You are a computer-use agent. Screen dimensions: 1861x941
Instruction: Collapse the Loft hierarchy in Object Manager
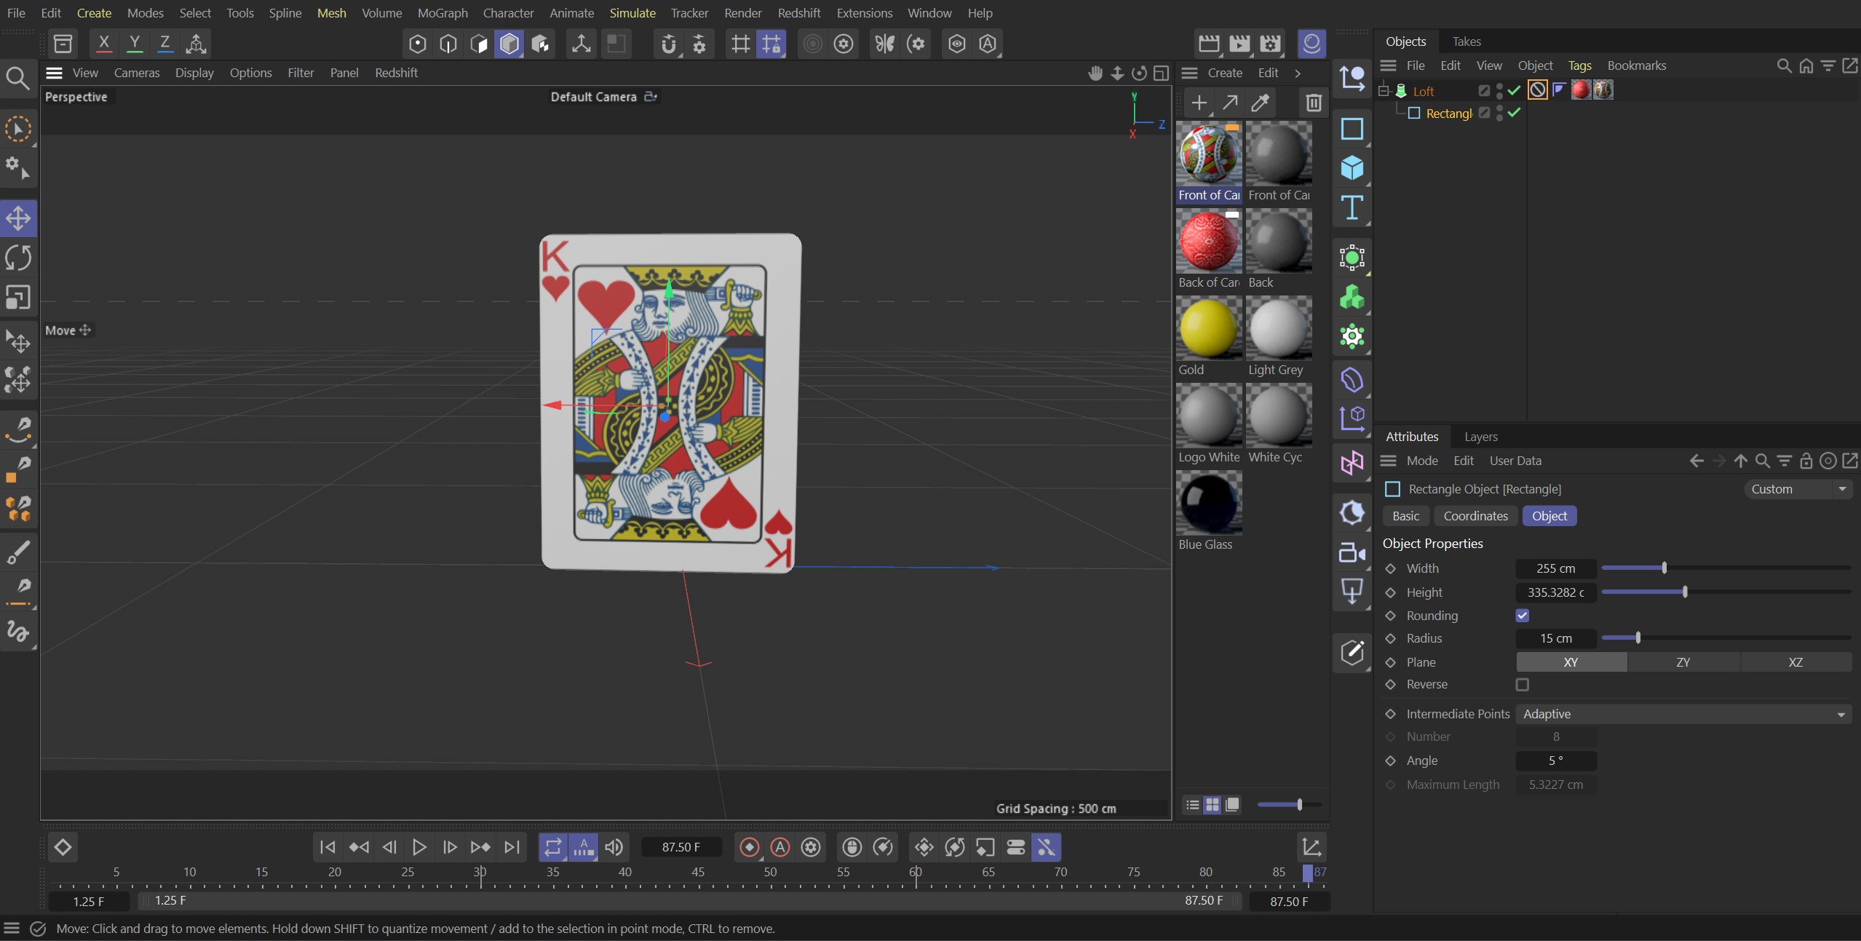(x=1384, y=90)
